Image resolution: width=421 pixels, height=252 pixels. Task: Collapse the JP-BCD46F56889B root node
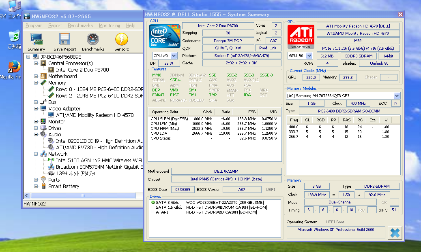[28, 57]
